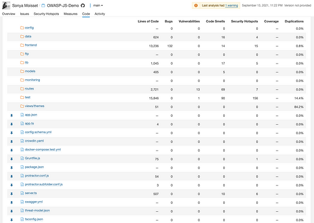This screenshot has width=314, height=223.
Task: Toggle the pin icon for app.json
Action: tap(12, 116)
